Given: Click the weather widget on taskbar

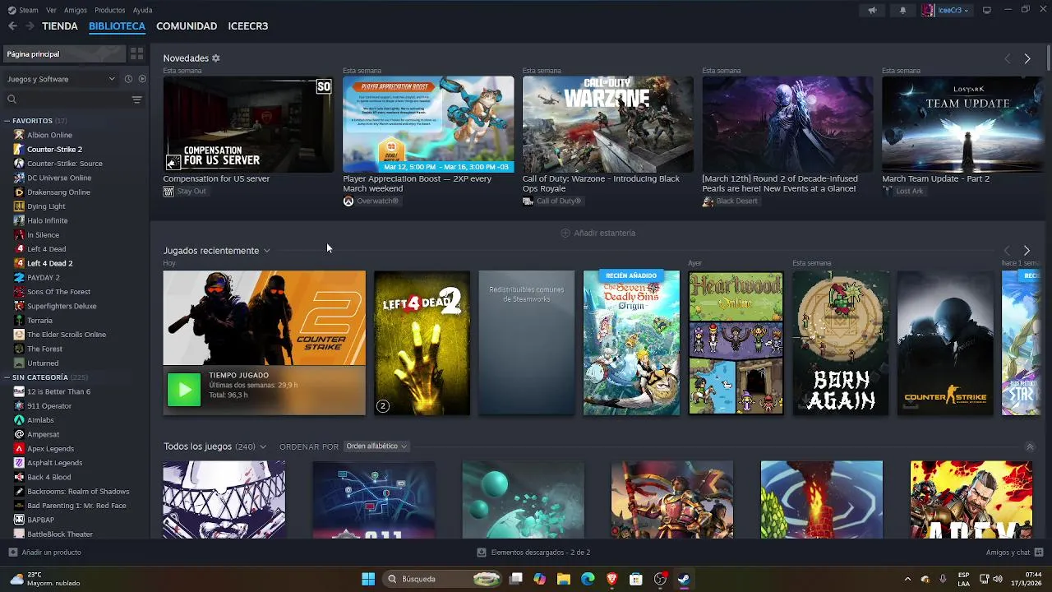Looking at the screenshot, I should click(x=46, y=579).
